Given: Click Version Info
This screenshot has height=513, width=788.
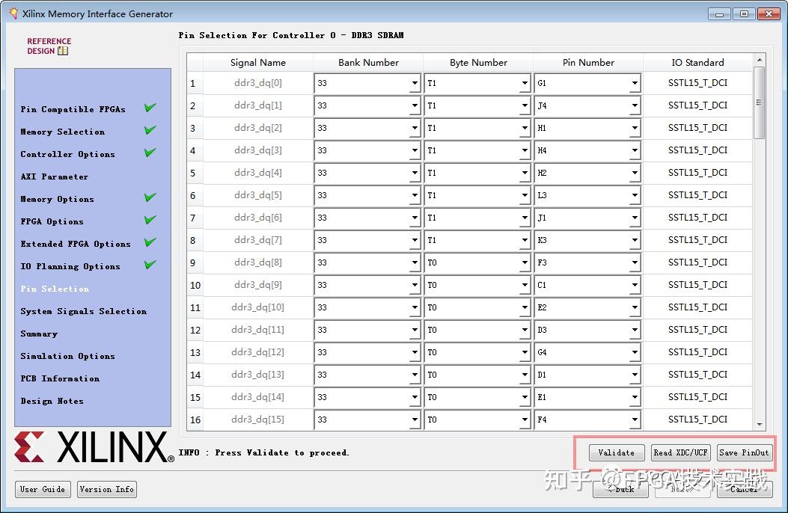Looking at the screenshot, I should click(106, 489).
